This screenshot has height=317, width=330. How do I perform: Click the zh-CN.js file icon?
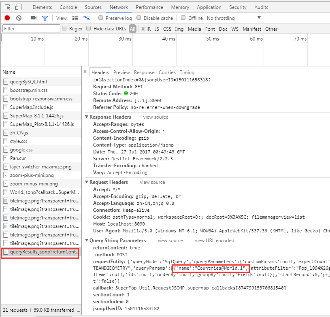pos(6,133)
